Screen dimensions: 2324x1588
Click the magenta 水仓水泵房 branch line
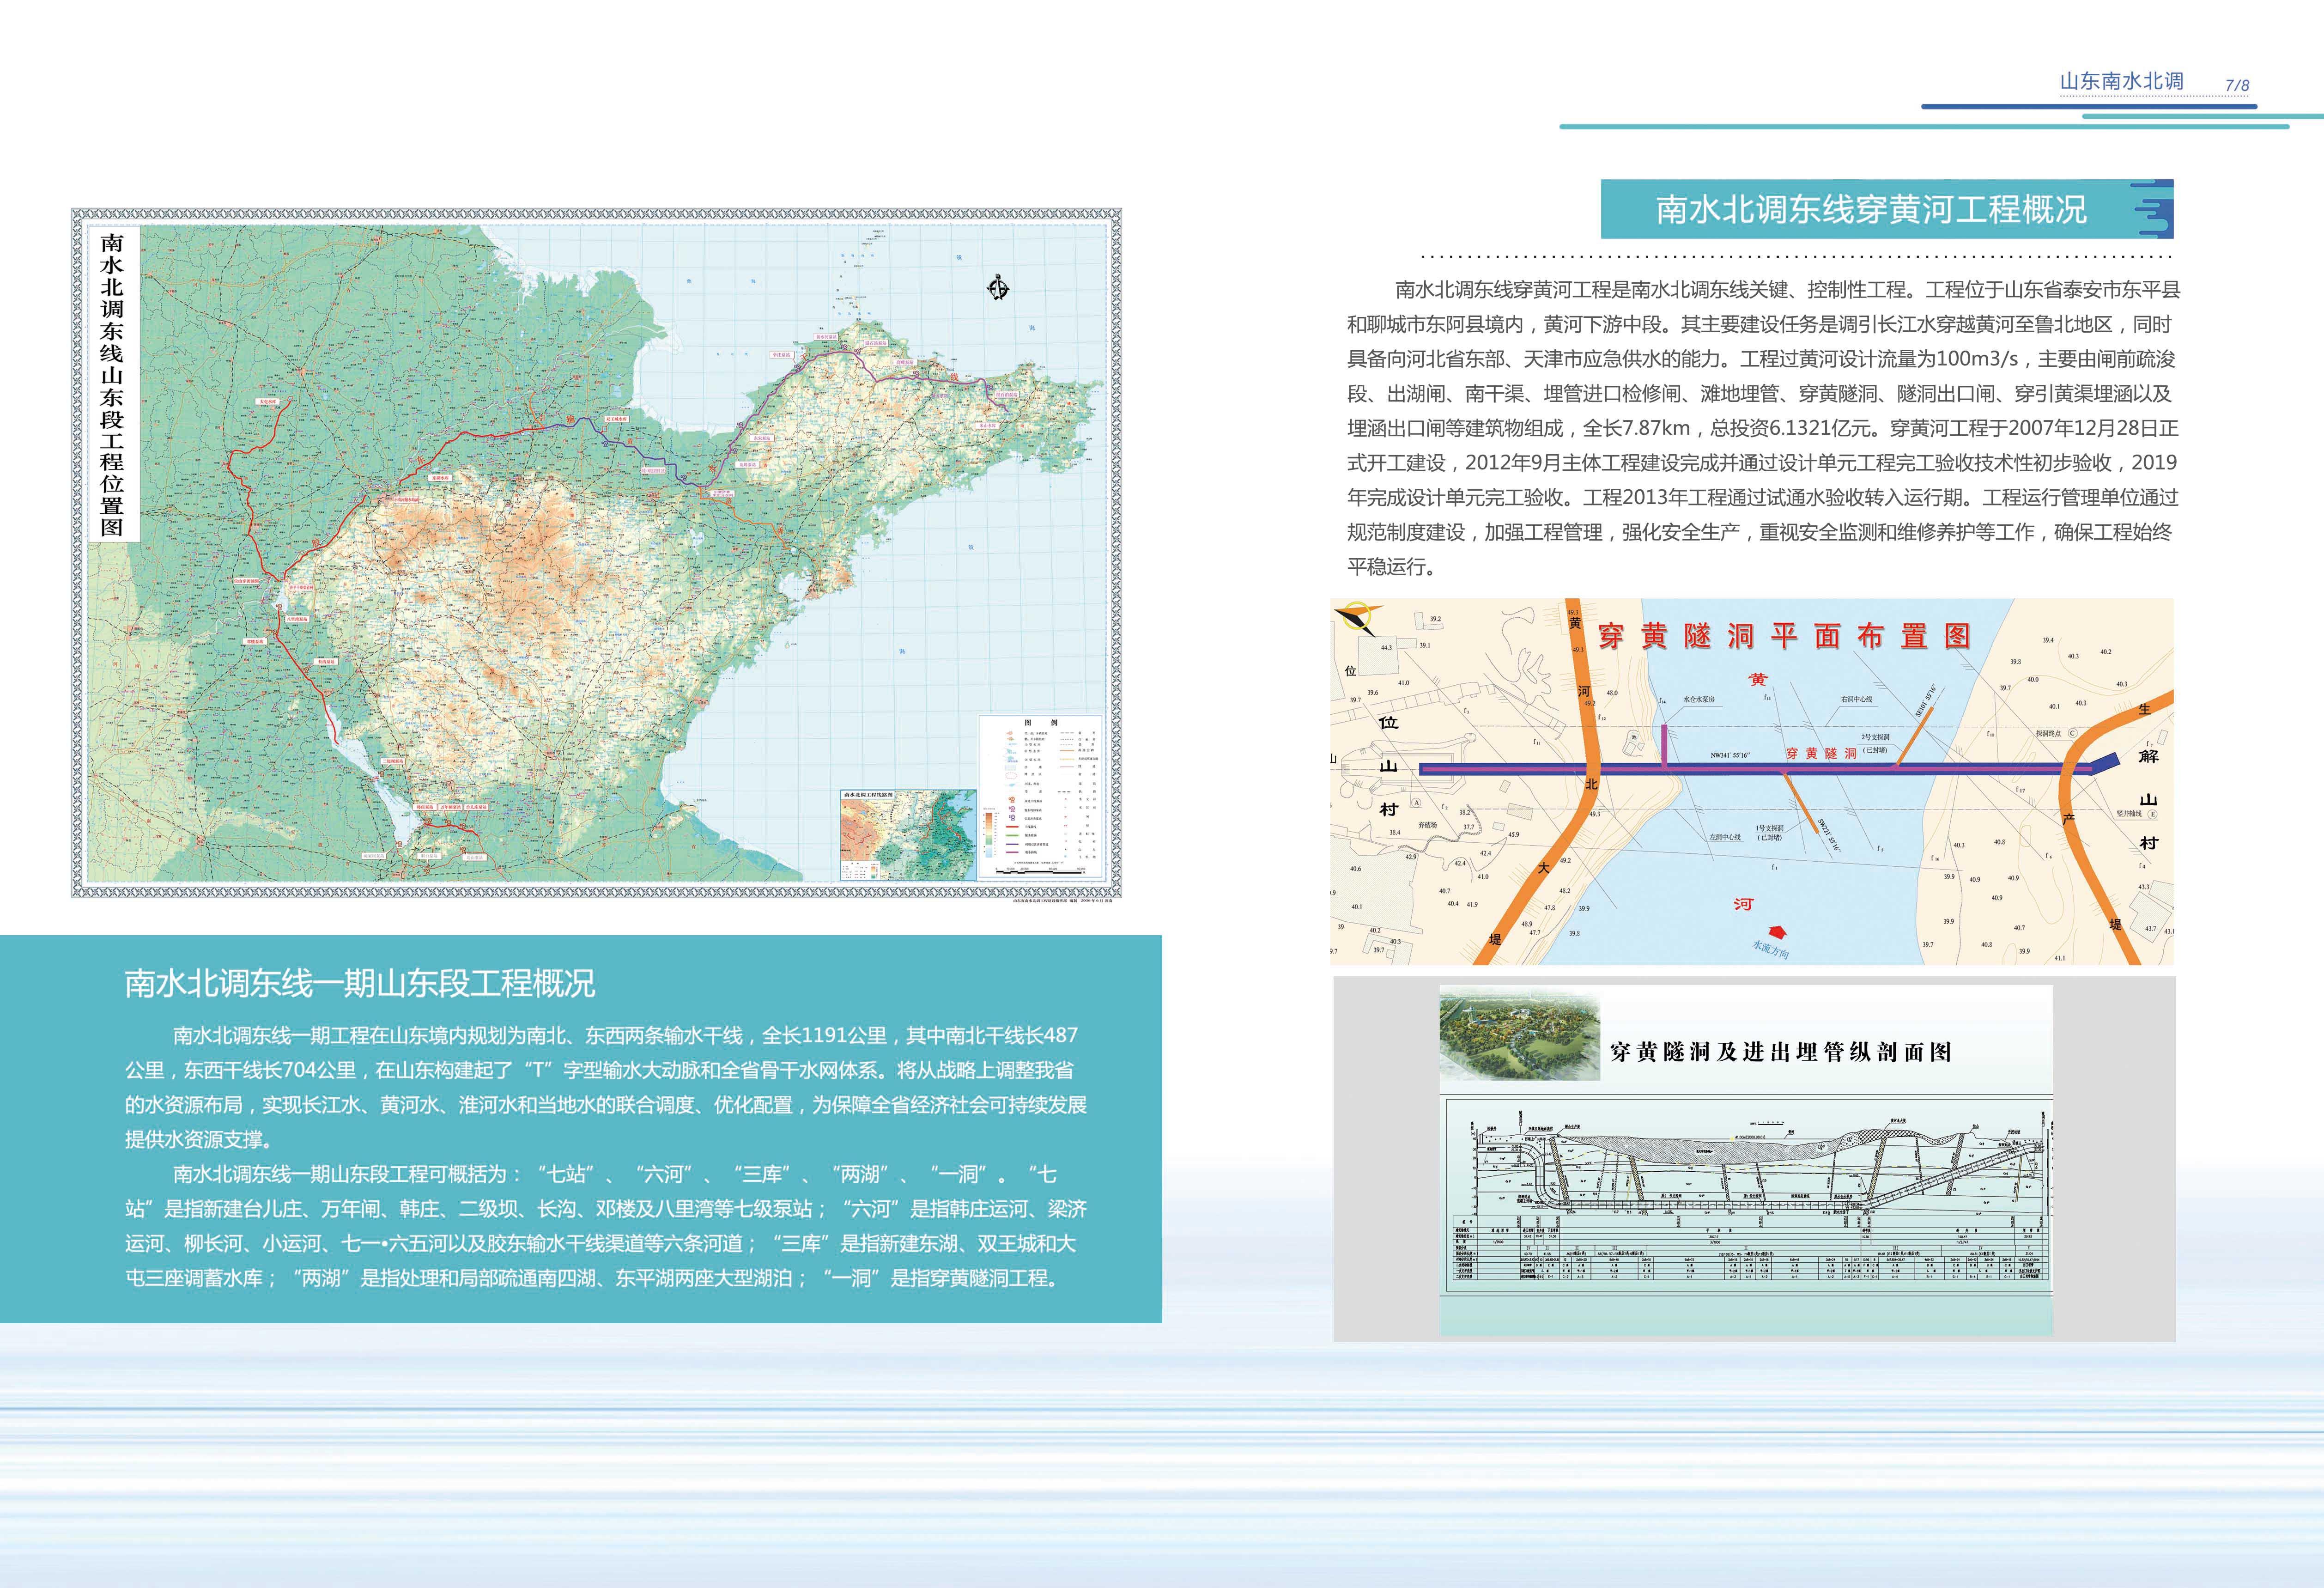[x=1664, y=744]
